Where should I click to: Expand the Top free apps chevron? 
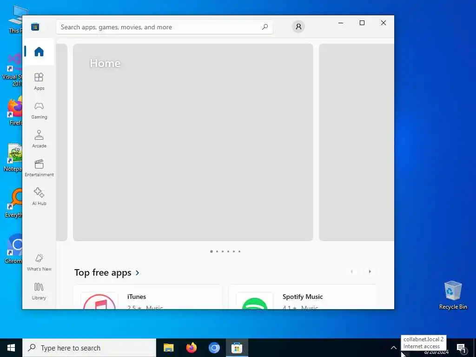[138, 272]
